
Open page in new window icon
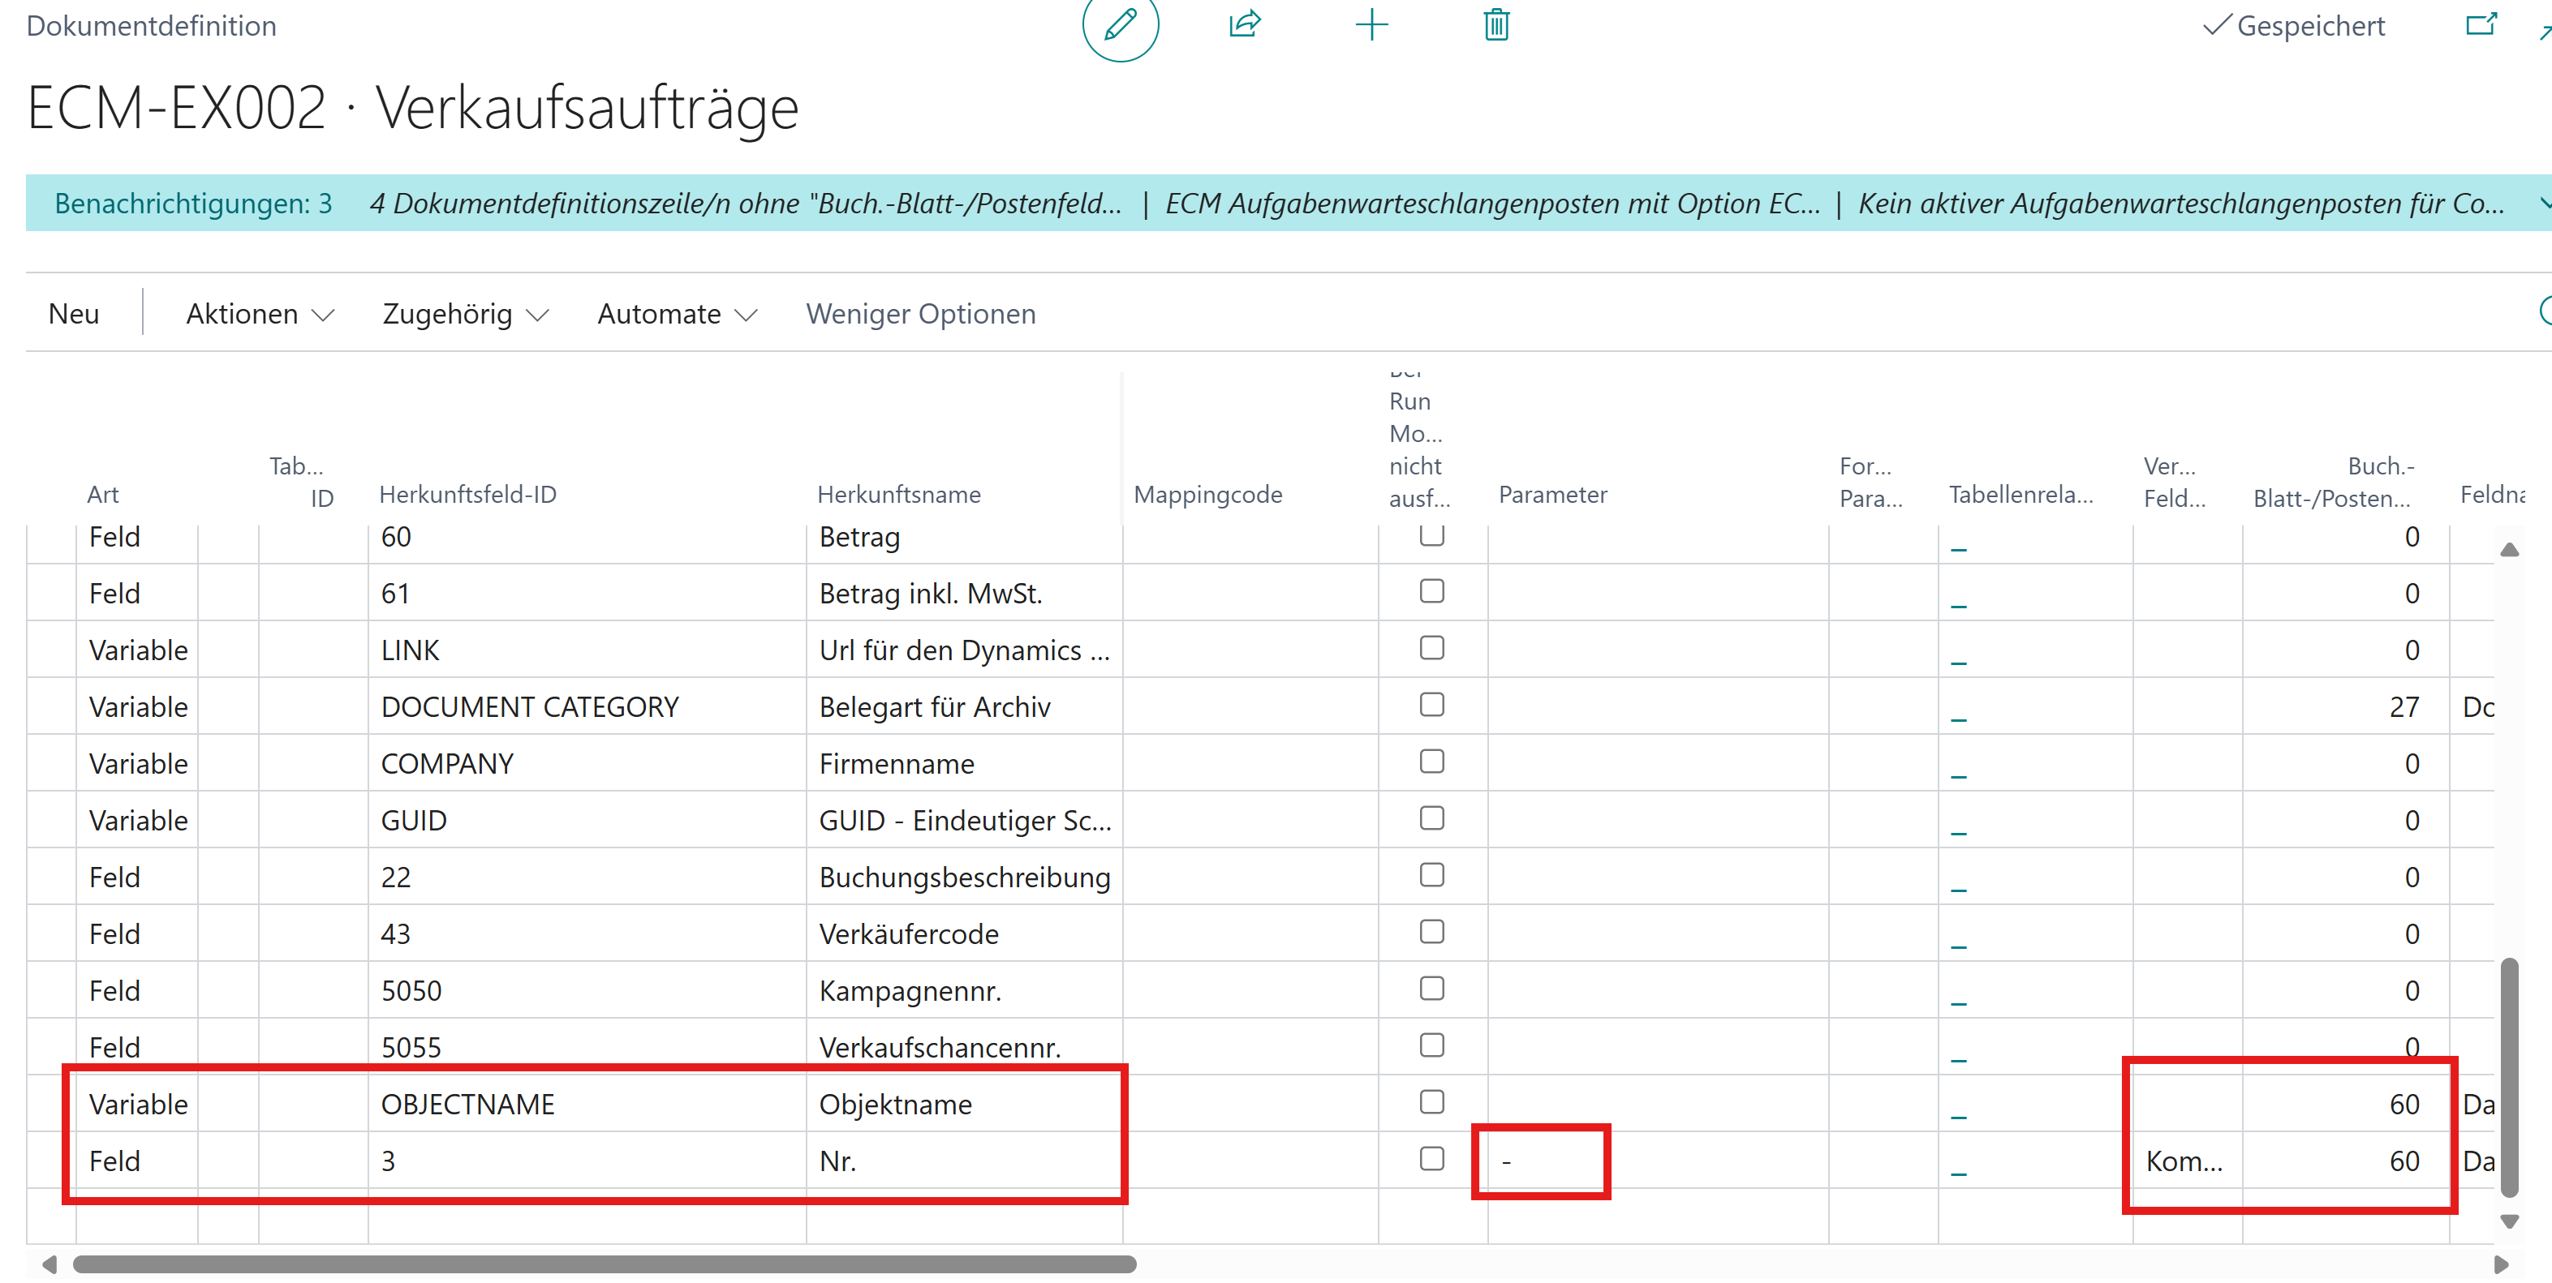pyautogui.click(x=2481, y=24)
